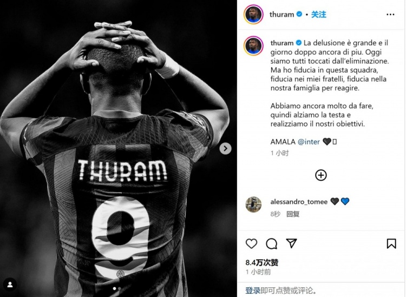Share the post via paper plane icon

(291, 243)
